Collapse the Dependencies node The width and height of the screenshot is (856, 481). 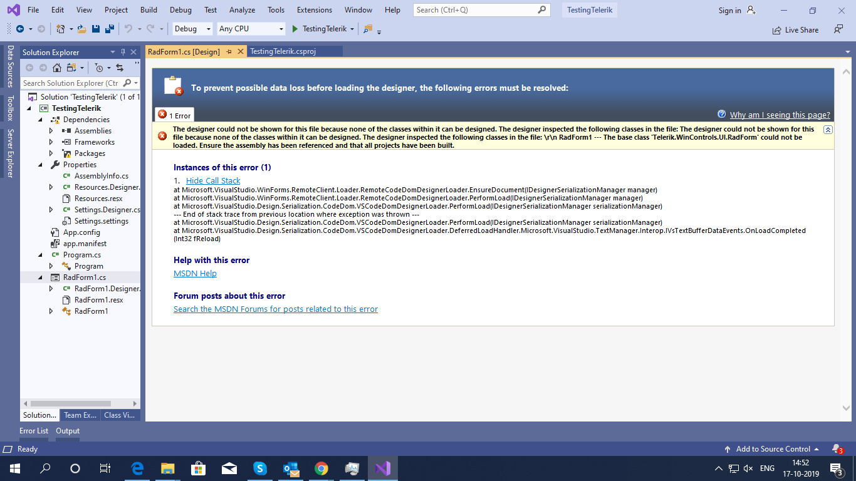(x=41, y=120)
